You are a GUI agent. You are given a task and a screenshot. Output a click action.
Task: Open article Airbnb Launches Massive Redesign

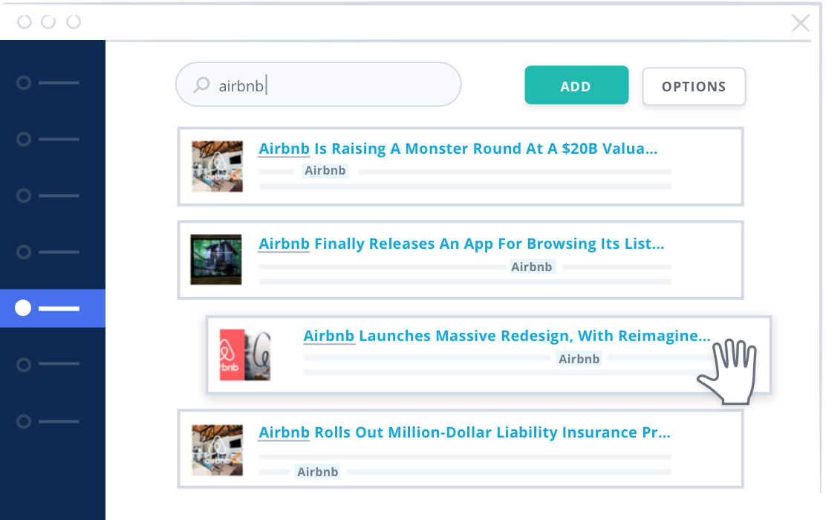[507, 336]
